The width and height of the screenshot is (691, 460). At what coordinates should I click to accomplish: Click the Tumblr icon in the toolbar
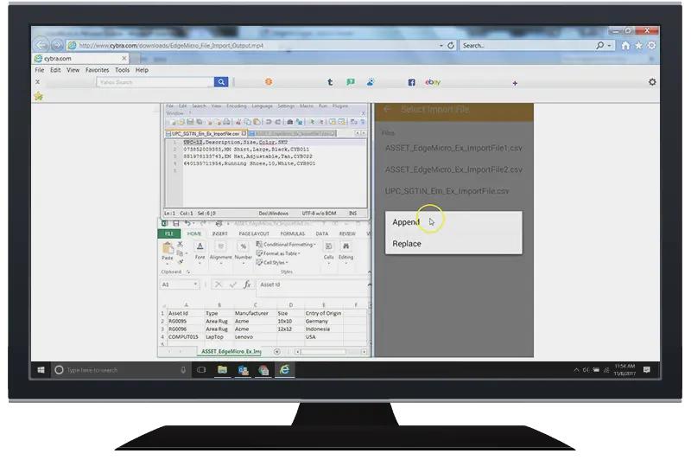pyautogui.click(x=330, y=82)
